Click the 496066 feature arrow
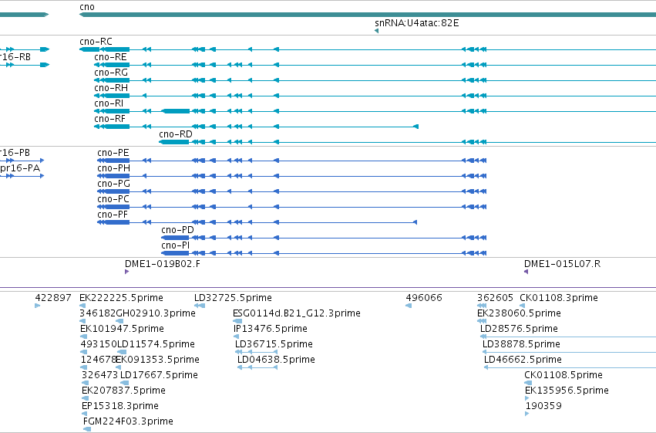The width and height of the screenshot is (656, 433). pyautogui.click(x=409, y=306)
